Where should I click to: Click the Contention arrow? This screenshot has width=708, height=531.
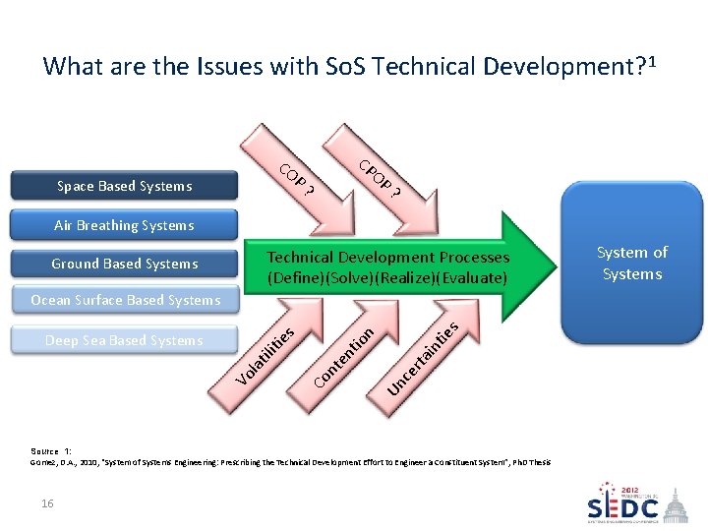(344, 356)
